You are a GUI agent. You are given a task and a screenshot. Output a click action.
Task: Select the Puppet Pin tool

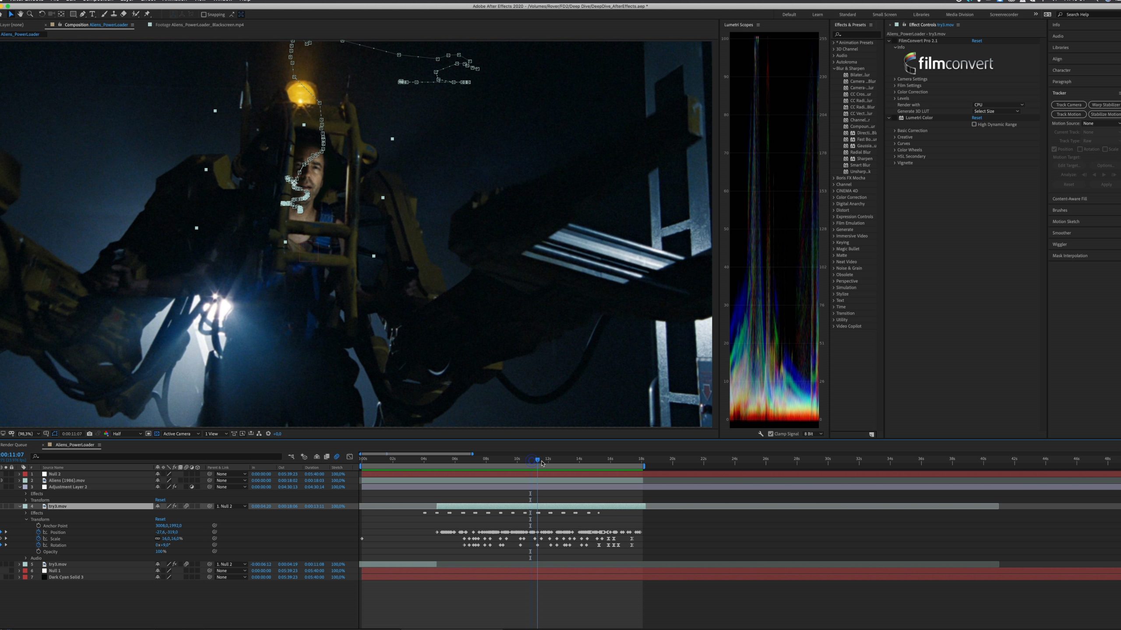(x=147, y=14)
